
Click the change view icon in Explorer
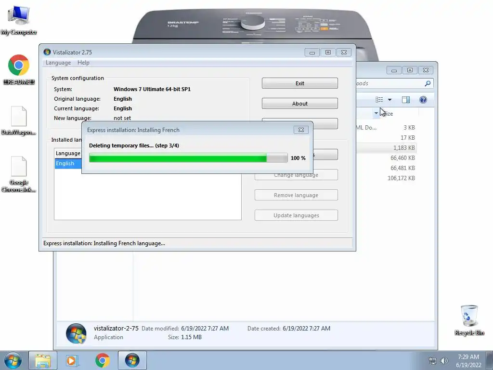tap(379, 100)
